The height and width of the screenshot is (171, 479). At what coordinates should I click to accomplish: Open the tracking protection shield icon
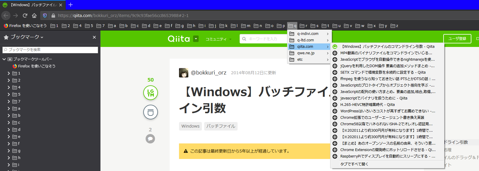tap(45, 16)
